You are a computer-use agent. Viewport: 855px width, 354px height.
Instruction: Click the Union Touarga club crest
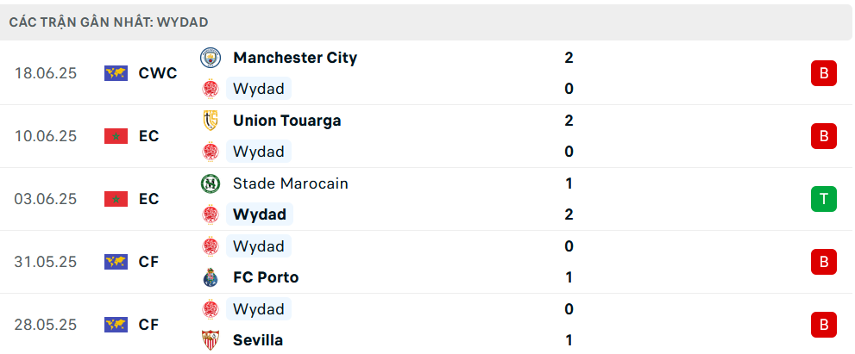pyautogui.click(x=211, y=121)
